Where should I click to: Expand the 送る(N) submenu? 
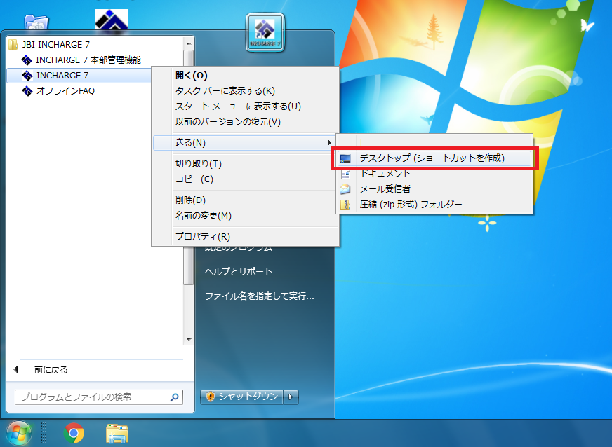tap(245, 143)
